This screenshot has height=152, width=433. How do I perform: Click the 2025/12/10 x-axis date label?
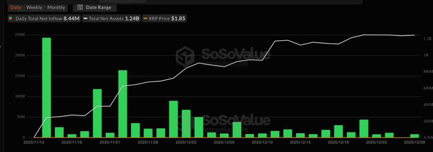[x=262, y=142]
